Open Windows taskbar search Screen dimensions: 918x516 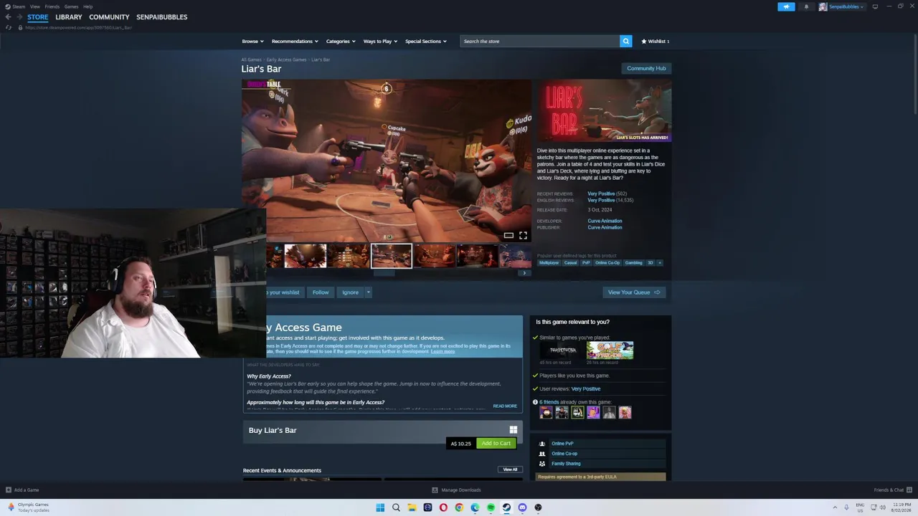pos(396,507)
